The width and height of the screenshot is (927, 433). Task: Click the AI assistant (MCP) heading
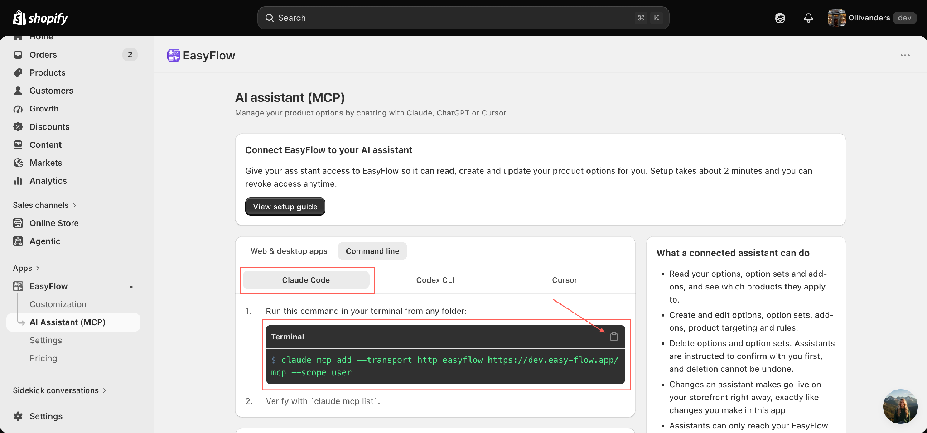click(290, 98)
